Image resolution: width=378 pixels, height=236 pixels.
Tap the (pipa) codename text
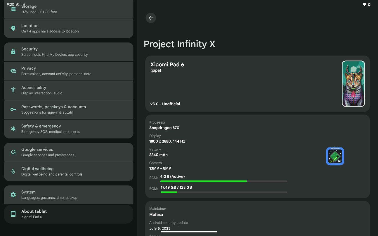point(156,71)
